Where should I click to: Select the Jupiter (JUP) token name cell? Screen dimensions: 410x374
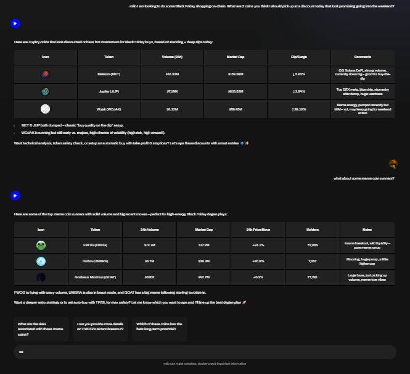(x=109, y=91)
